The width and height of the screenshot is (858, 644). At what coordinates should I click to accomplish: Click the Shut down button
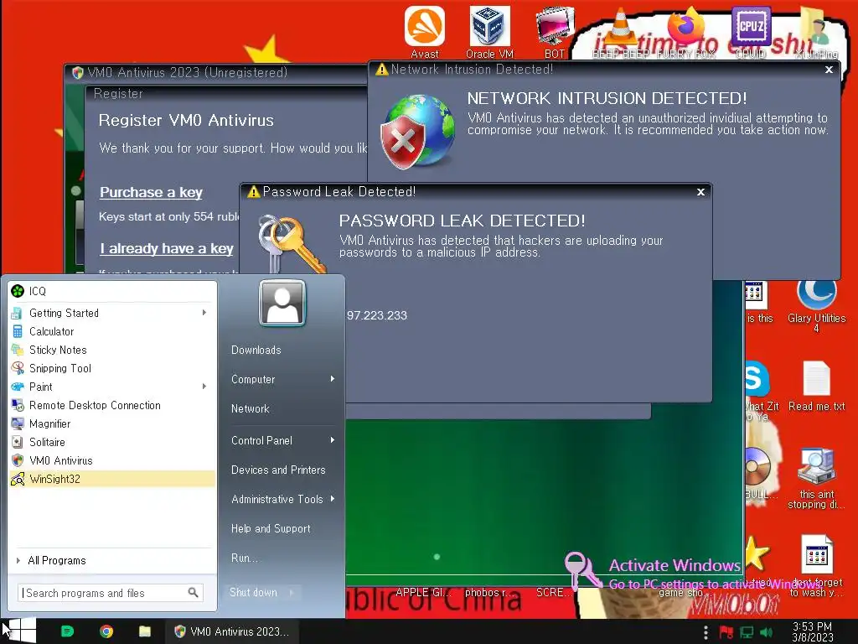point(254,592)
